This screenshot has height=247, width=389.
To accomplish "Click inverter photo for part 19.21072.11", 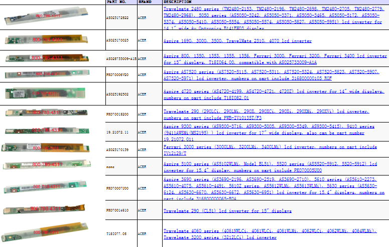I will coord(47,130).
